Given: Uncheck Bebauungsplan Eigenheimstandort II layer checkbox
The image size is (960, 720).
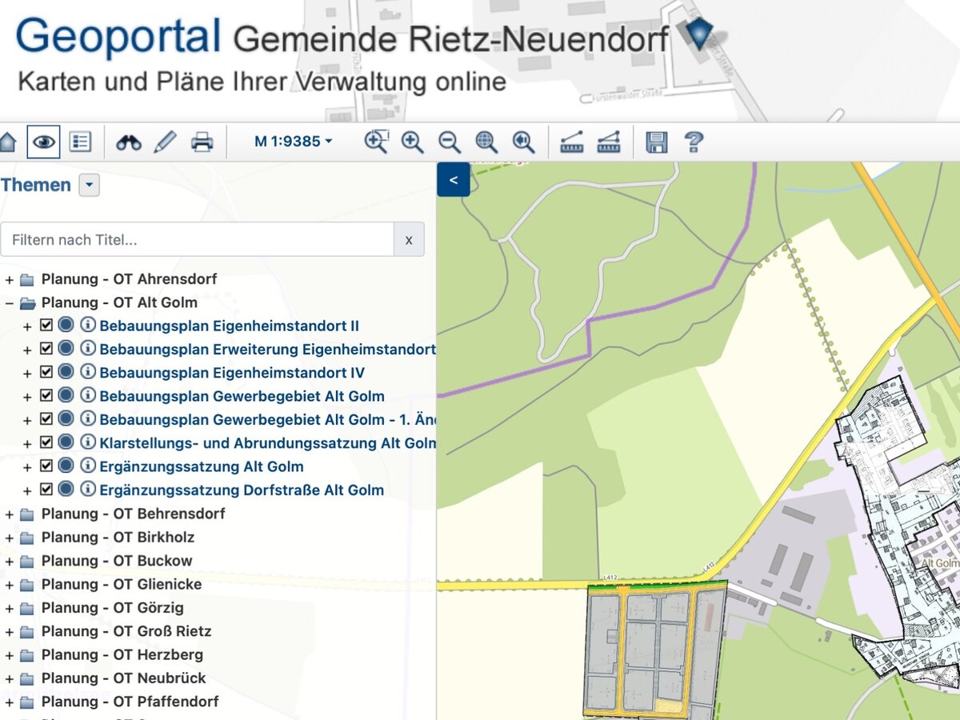Looking at the screenshot, I should (46, 326).
